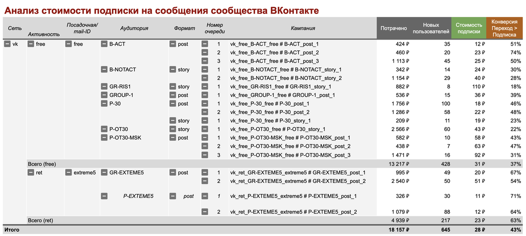This screenshot has width=526, height=236.
Task: Click the 217 ret new users cell
Action: point(445,220)
